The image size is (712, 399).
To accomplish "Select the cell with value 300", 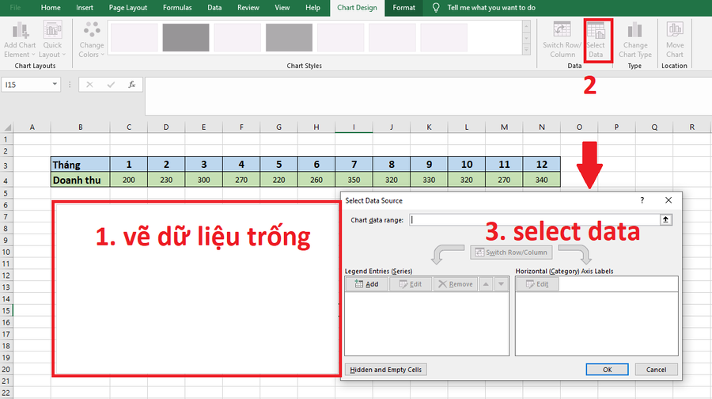I will point(204,180).
